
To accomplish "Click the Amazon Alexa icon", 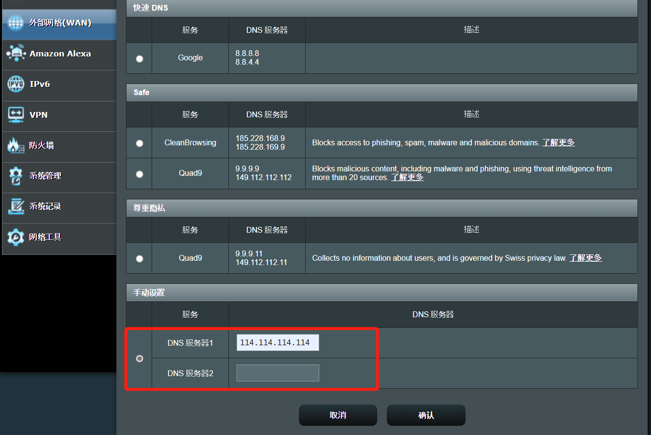I will [x=16, y=53].
